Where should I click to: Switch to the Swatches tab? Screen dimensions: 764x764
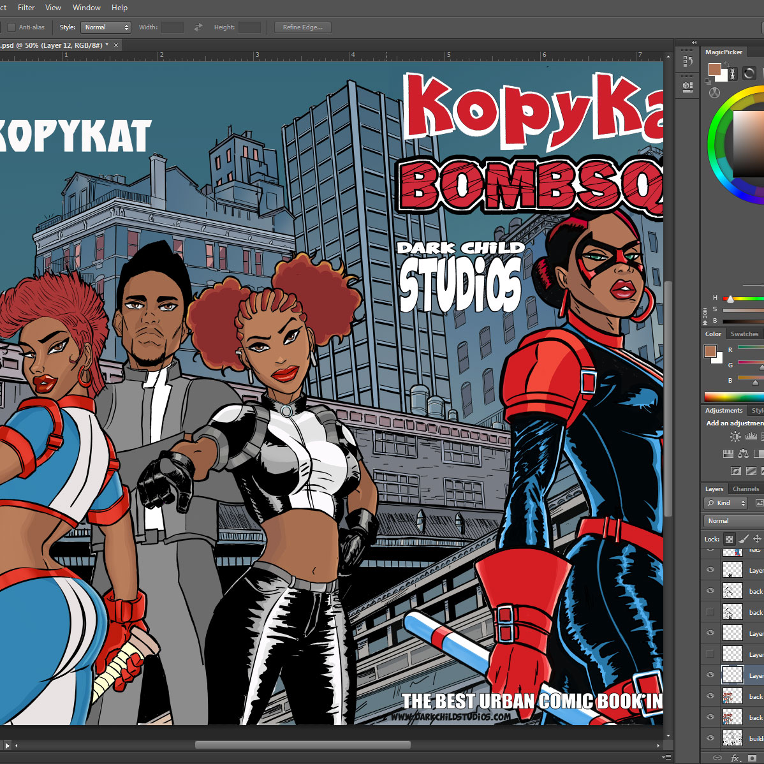(744, 334)
